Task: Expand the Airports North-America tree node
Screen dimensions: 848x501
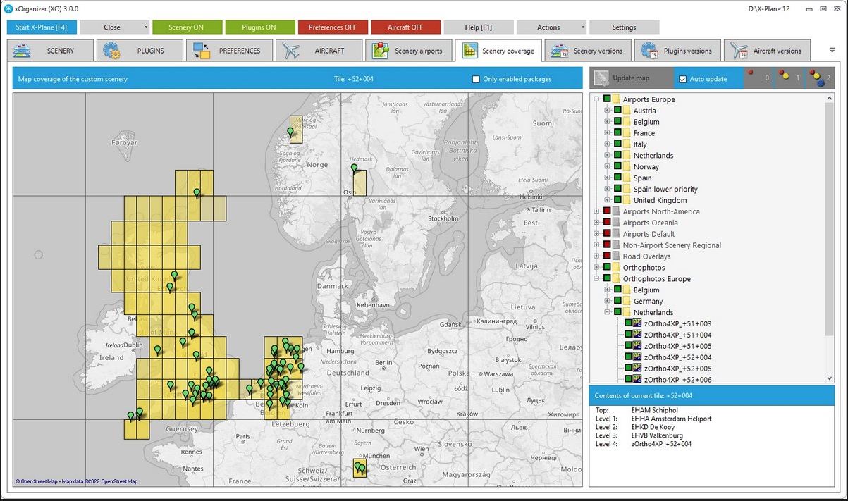Action: pos(596,211)
